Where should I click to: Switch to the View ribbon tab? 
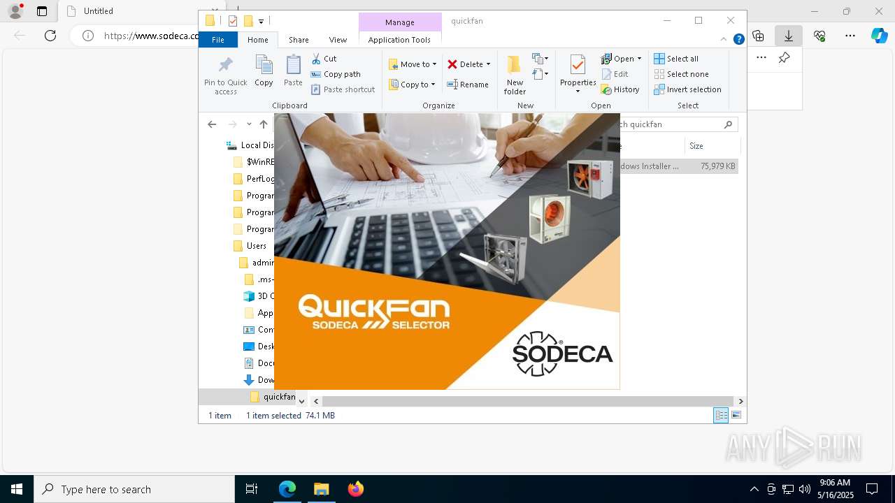tap(338, 40)
